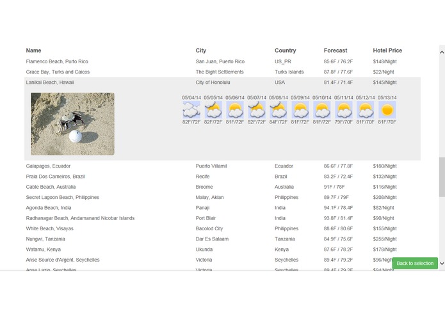Select the Agonda Beach, India row
The image size is (445, 316).
click(223, 208)
